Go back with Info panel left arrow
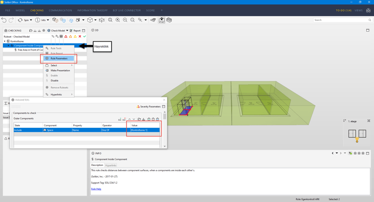Viewport: 374px width, 202px height. 332,153
